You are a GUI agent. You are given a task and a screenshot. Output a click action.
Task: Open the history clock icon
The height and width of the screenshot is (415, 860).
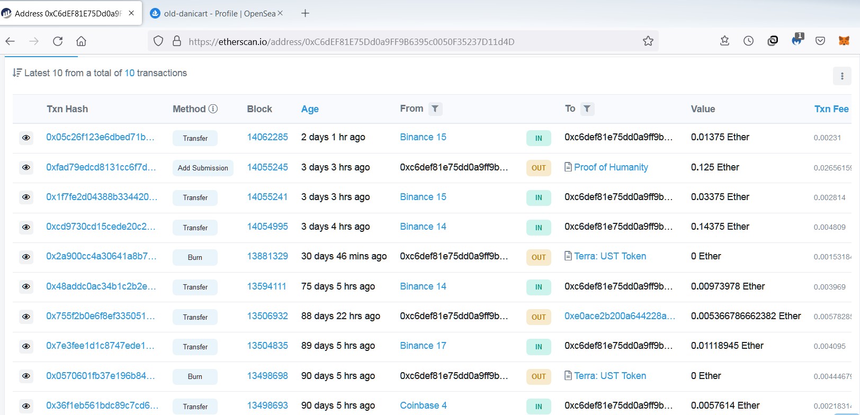tap(748, 41)
